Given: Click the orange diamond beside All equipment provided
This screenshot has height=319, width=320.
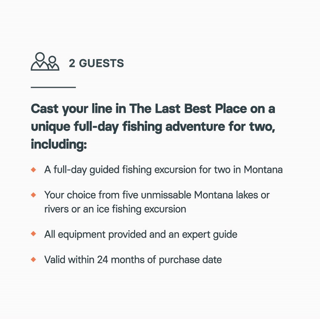Looking at the screenshot, I should click(34, 234).
